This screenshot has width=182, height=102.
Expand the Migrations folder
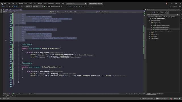tap(150, 35)
